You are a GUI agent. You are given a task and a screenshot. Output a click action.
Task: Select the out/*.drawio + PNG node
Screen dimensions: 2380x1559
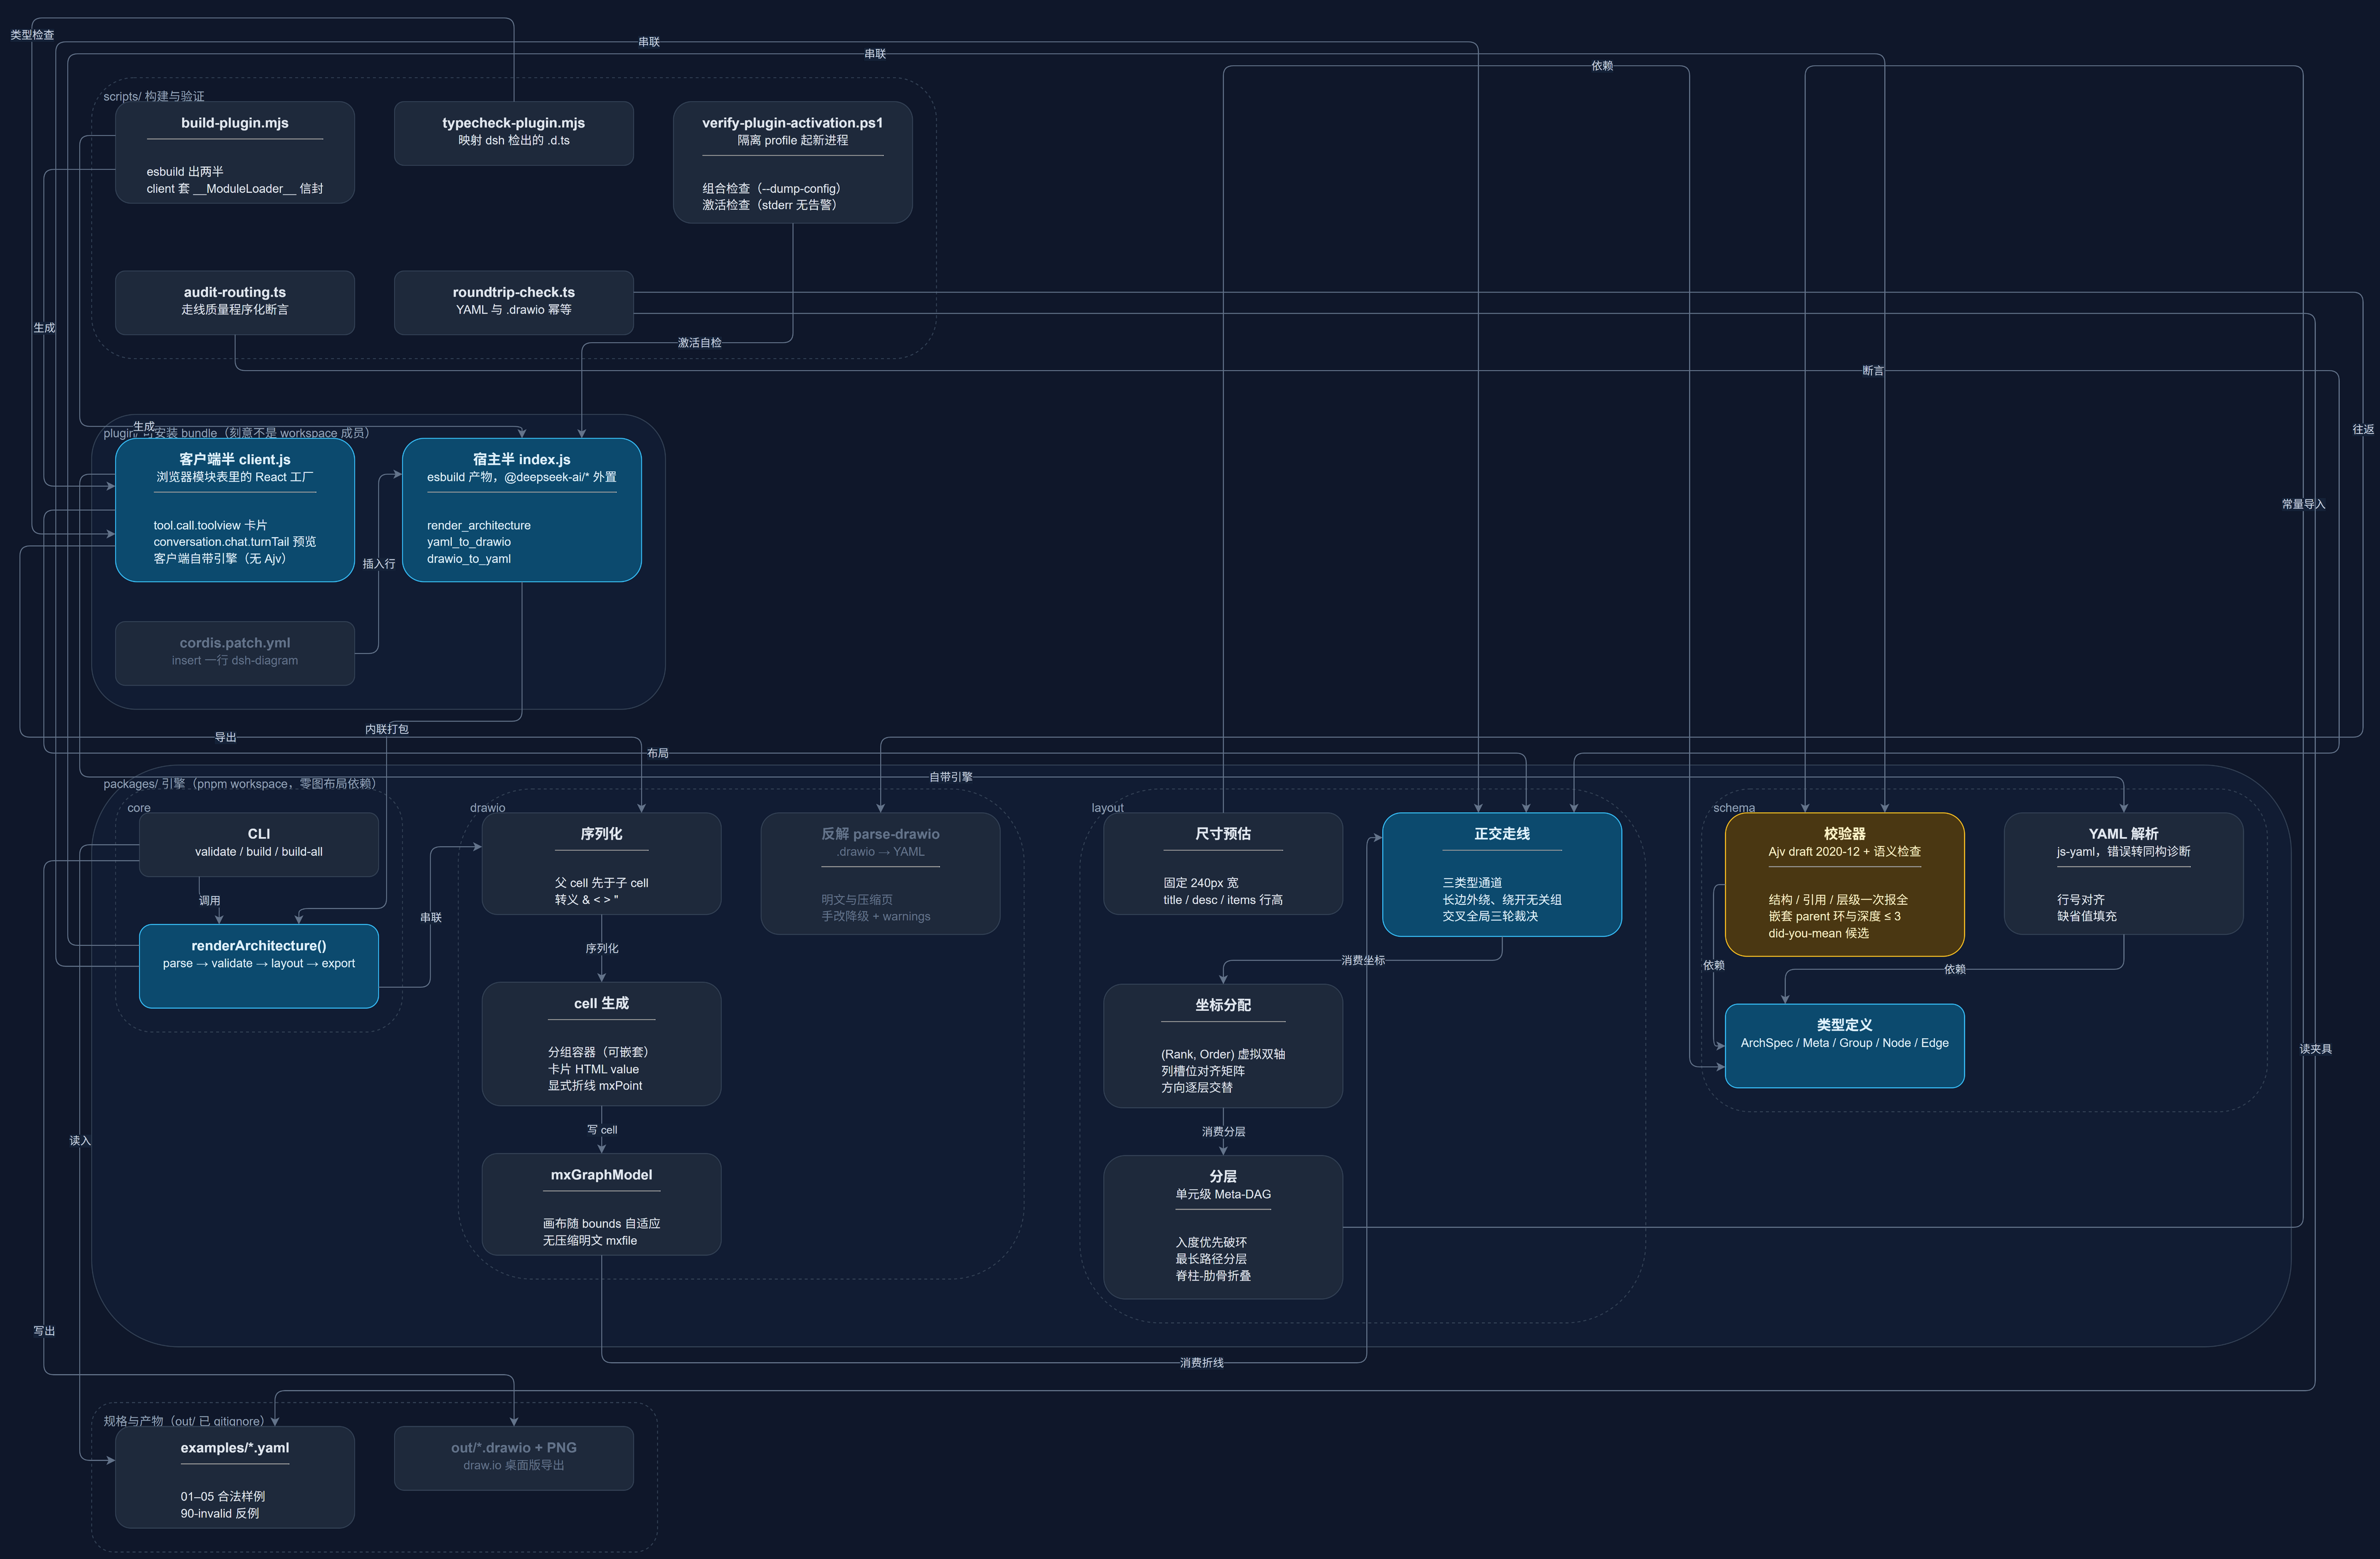pyautogui.click(x=514, y=1458)
